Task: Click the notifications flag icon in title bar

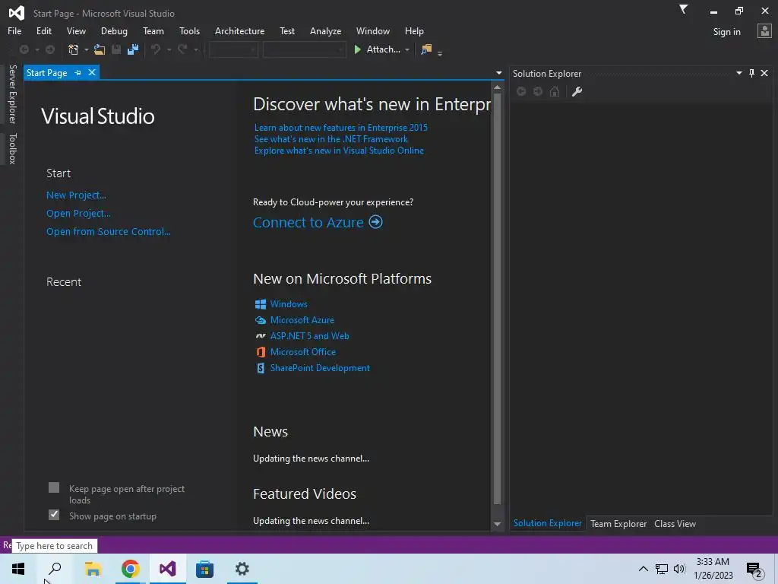Action: click(x=683, y=9)
